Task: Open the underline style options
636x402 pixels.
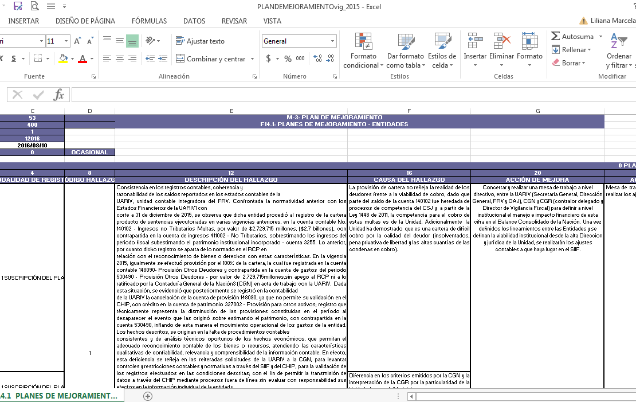Action: (x=23, y=59)
